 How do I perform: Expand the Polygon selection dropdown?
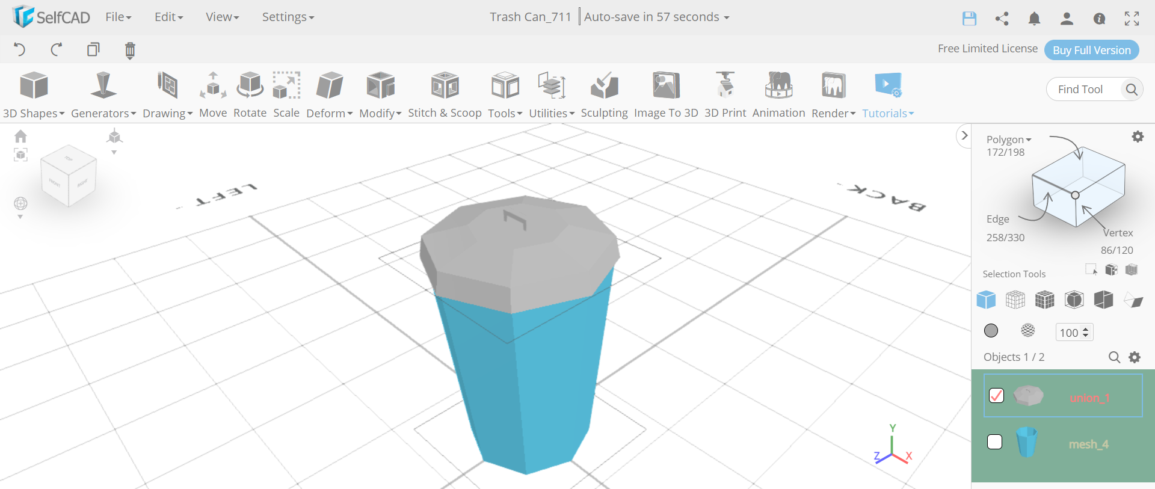(1009, 140)
